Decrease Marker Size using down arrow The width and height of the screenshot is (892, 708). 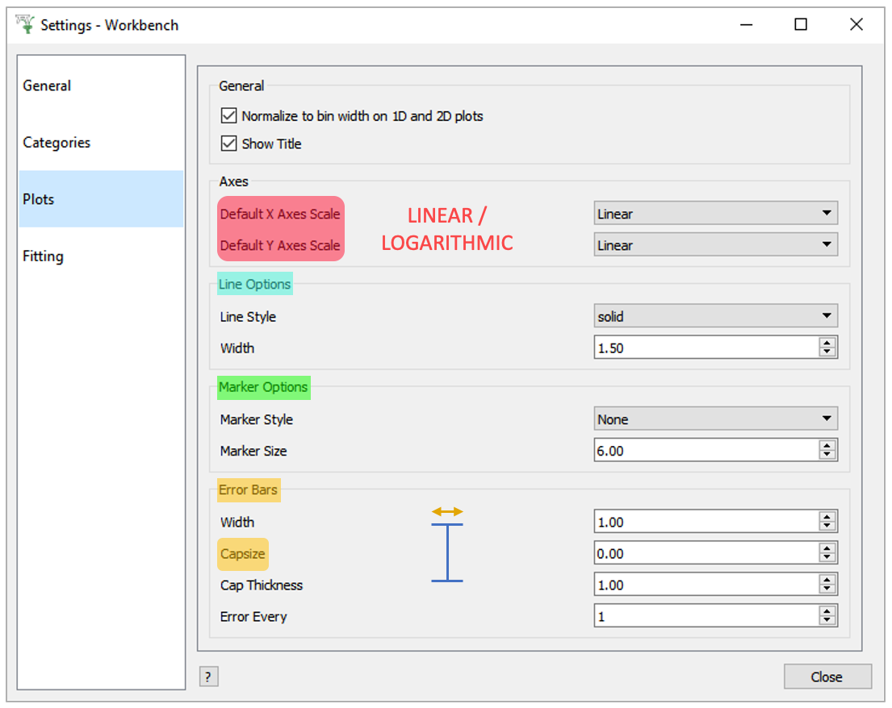pos(826,456)
